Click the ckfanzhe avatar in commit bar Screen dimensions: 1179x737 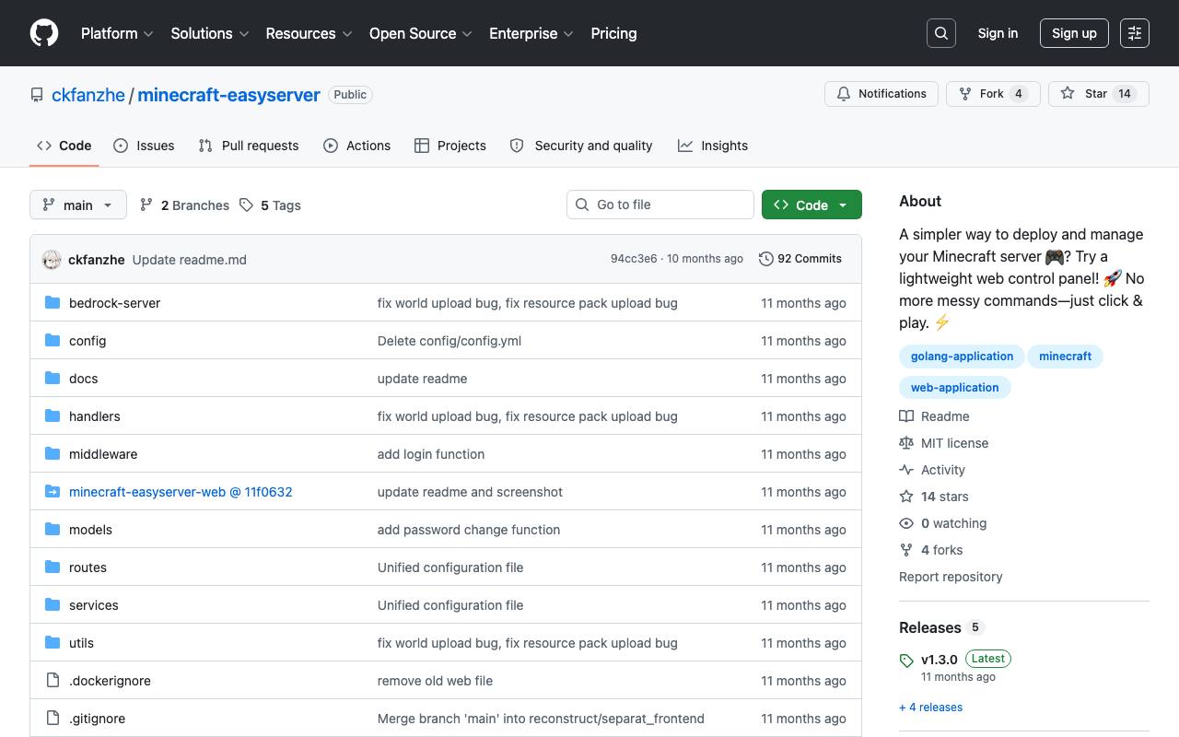[x=52, y=260]
